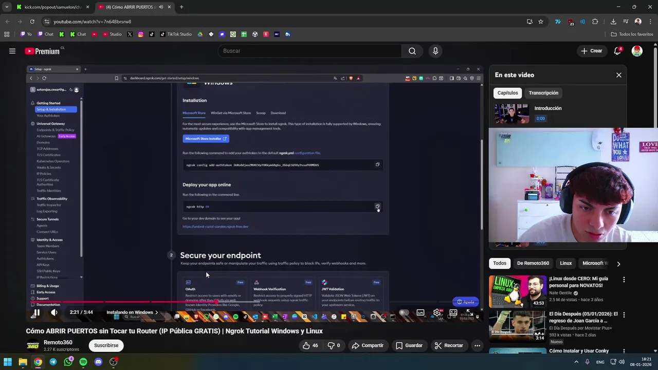Open Spotify from the taskbar
658x370 pixels.
[83, 362]
